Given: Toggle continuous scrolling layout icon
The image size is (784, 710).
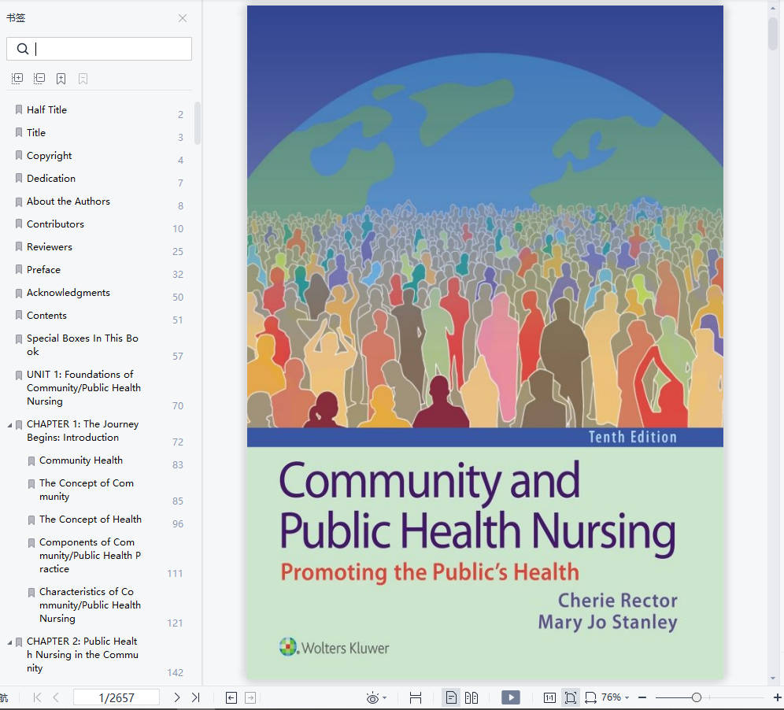Looking at the screenshot, I should click(x=416, y=697).
